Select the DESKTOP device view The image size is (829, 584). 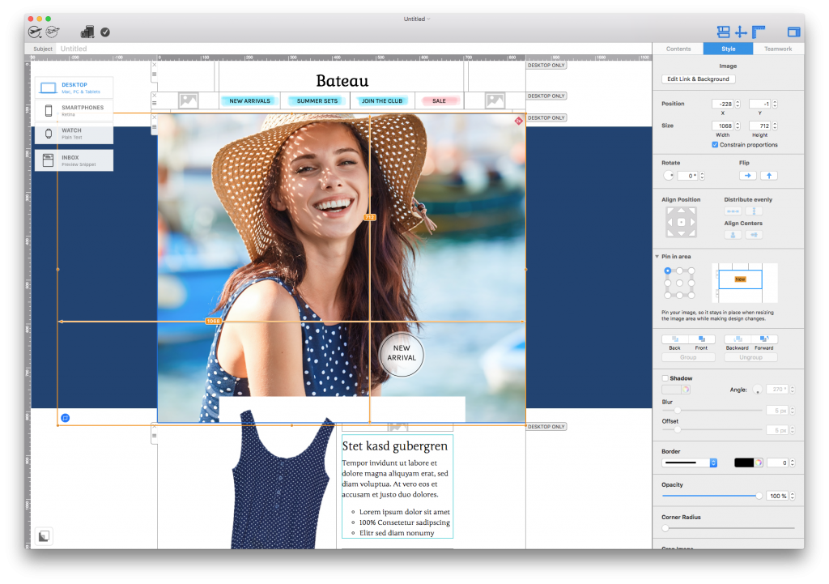point(74,87)
